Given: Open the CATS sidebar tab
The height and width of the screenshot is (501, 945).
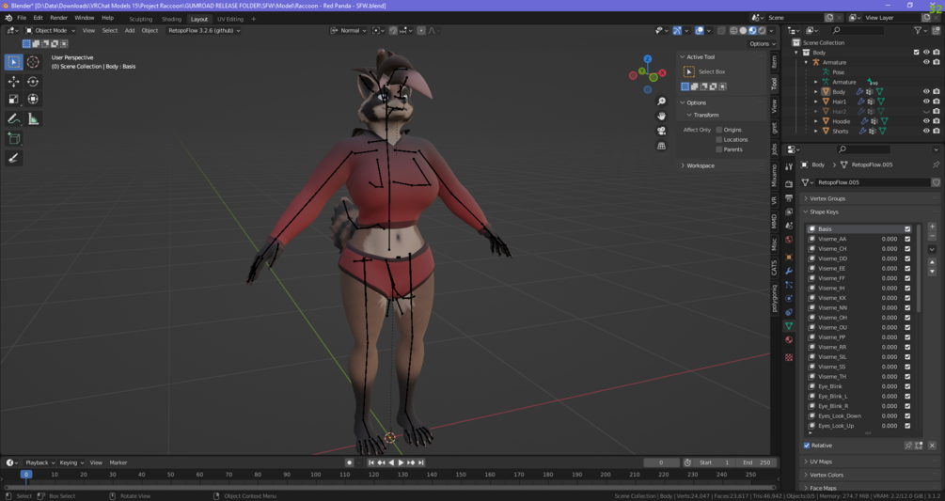Looking at the screenshot, I should click(x=775, y=267).
